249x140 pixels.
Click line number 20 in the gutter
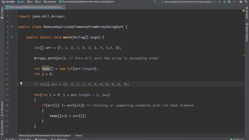pyautogui.click(x=7, y=105)
